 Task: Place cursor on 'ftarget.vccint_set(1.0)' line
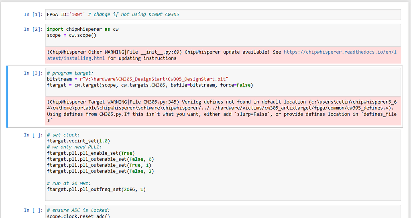[x=78, y=141]
